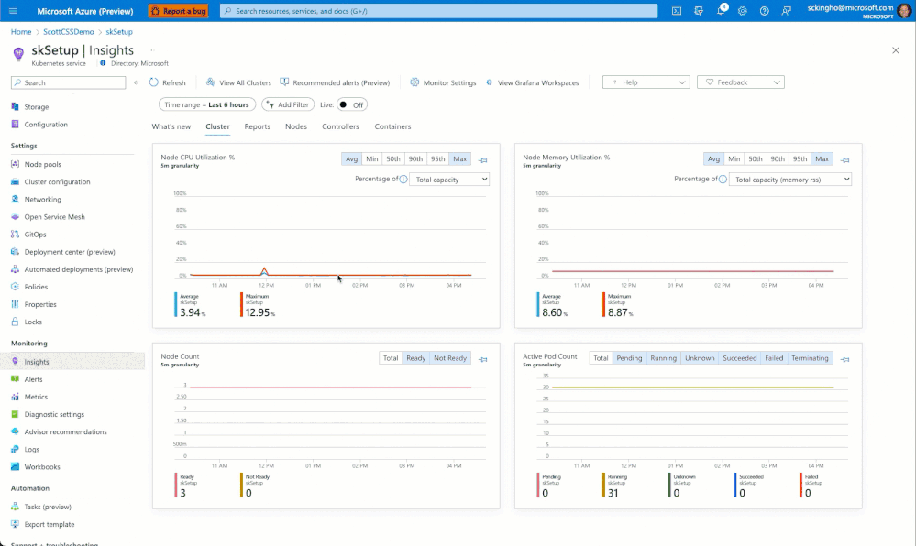
Task: Close the skSetup Insights blade
Action: pos(896,50)
